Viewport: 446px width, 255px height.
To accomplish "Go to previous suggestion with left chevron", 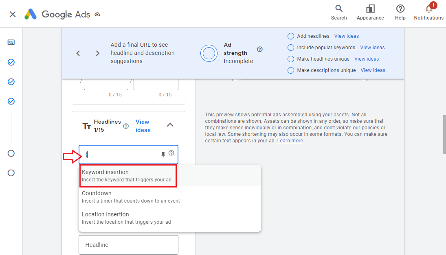I will pos(78,53).
